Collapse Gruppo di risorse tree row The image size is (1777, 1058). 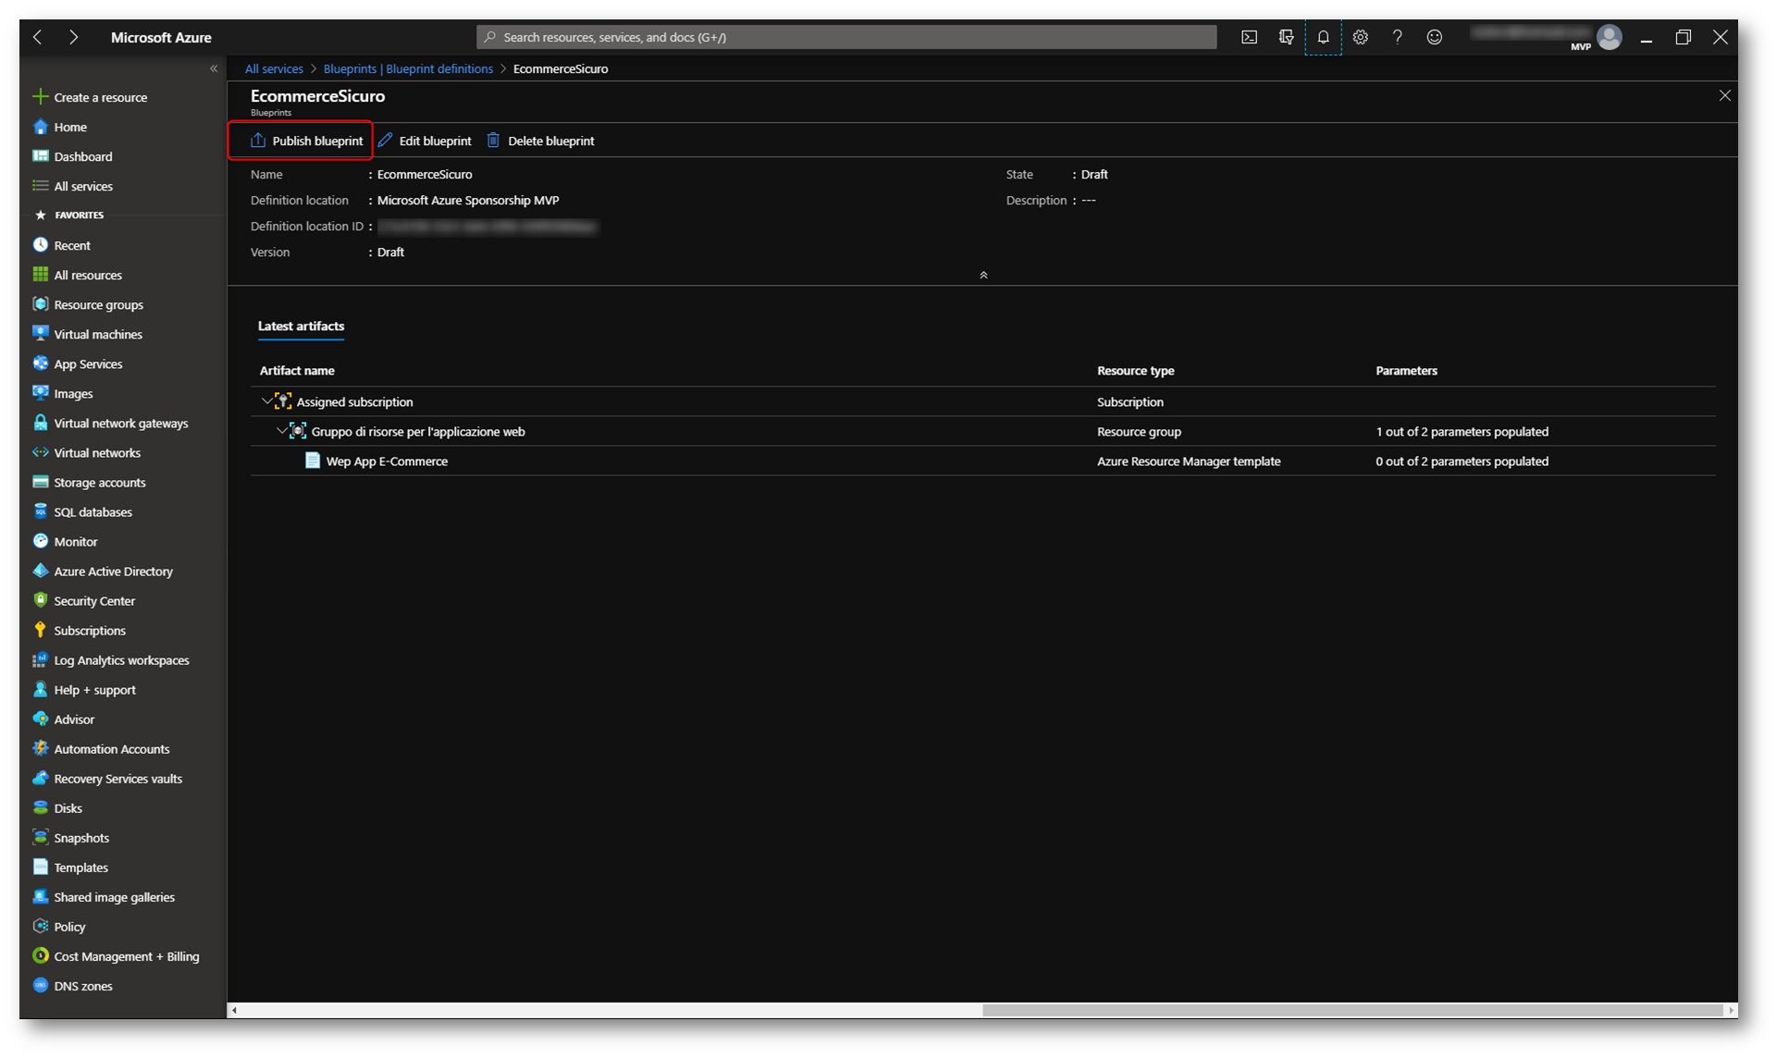coord(282,430)
